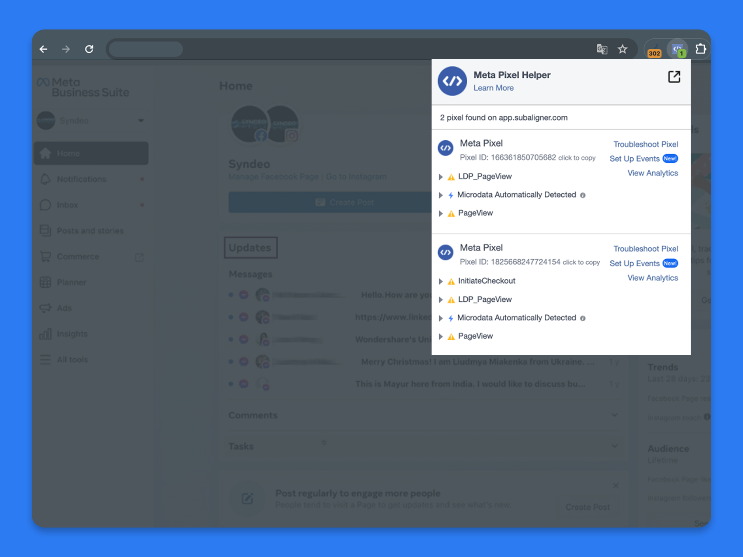Screen dimensions: 743x557
Task: Expand the Comments section
Action: coord(423,415)
